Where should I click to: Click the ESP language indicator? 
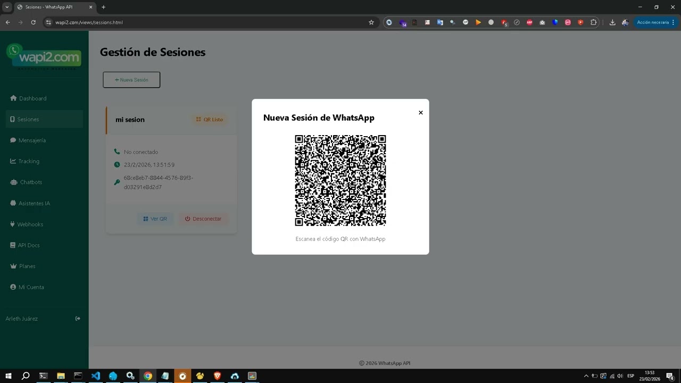point(631,376)
